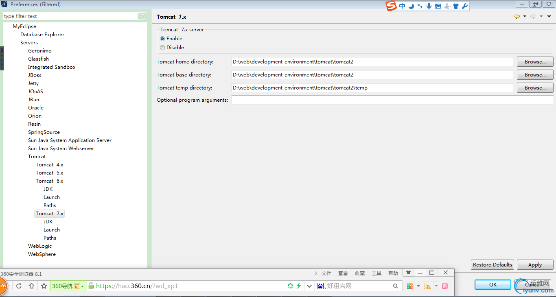The image size is (556, 297).
Task: Click the orange 76 score badge
Action: [2, 286]
